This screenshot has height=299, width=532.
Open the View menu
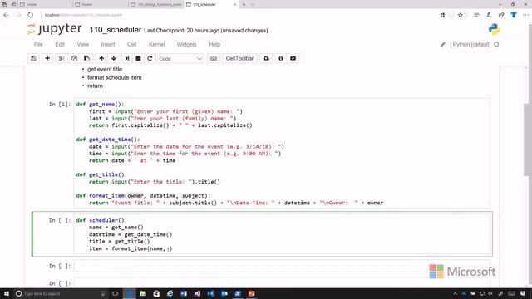click(x=83, y=44)
